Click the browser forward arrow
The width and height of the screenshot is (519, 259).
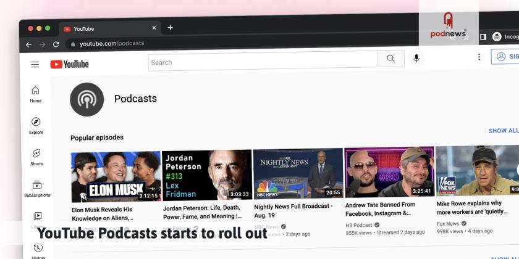43,44
